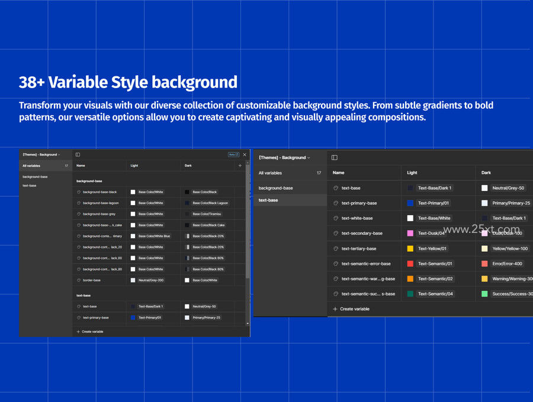Click the color icon of the lack_60 variable row
The width and height of the screenshot is (533, 402).
(x=79, y=258)
